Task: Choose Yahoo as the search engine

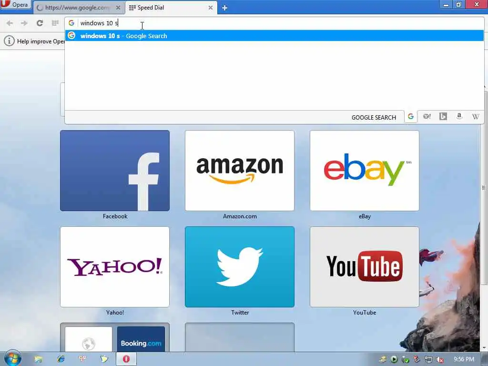Action: (x=427, y=117)
